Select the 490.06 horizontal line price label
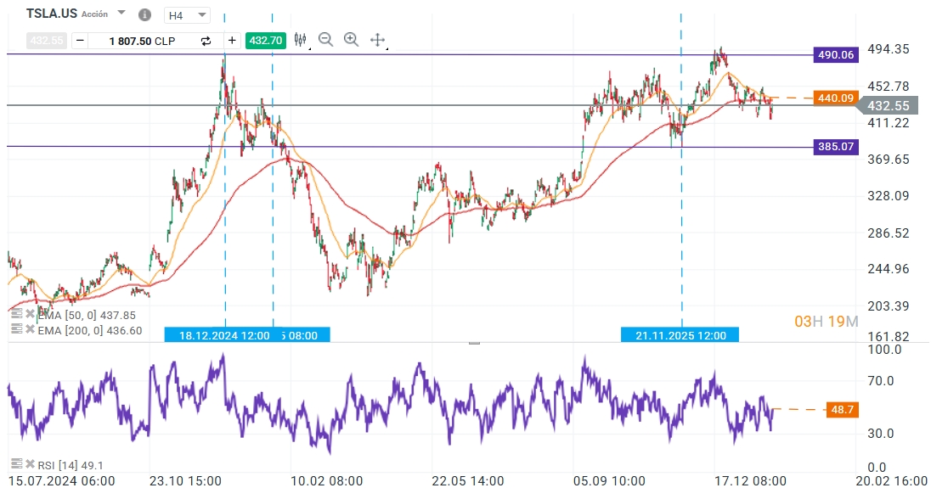The image size is (931, 499). click(836, 54)
